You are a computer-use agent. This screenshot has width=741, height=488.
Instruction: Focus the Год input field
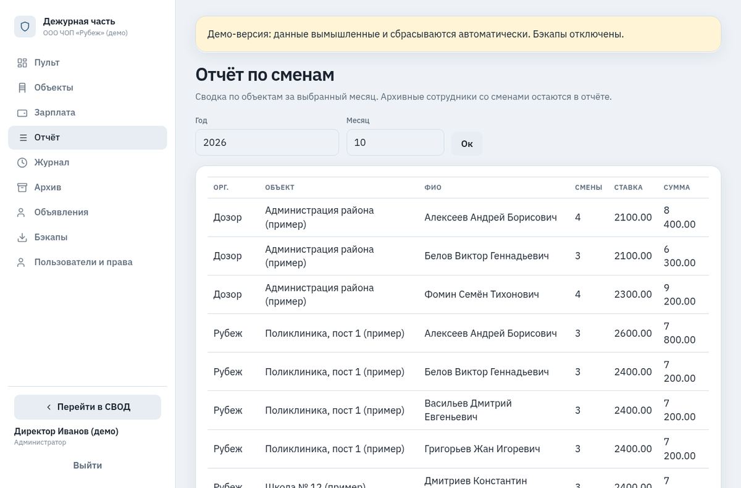[x=267, y=143]
